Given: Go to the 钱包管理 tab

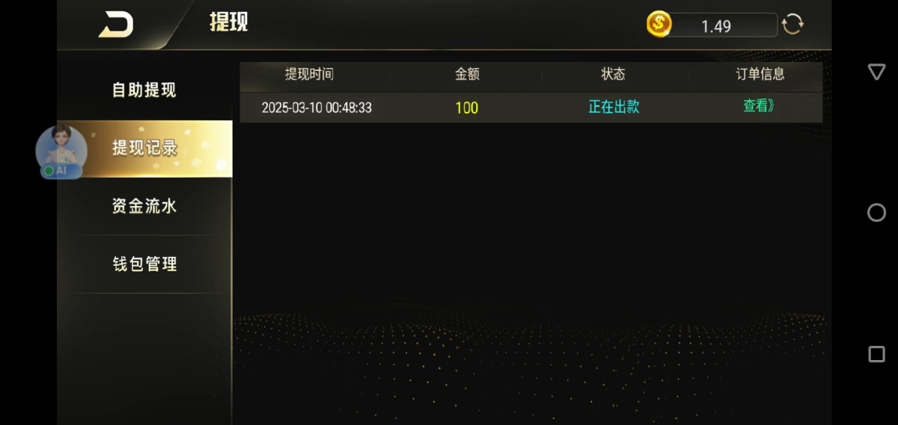Looking at the screenshot, I should tap(144, 264).
